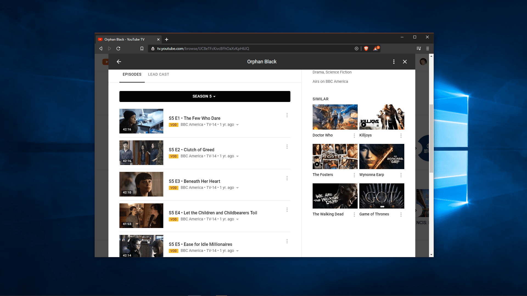Open the Orphan Black panel three-dot menu
The width and height of the screenshot is (527, 296).
click(394, 62)
